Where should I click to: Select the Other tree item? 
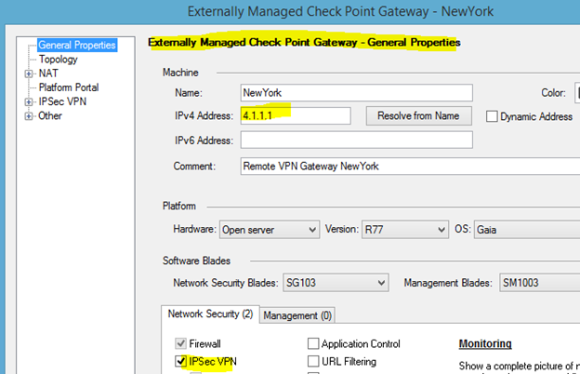coord(50,115)
